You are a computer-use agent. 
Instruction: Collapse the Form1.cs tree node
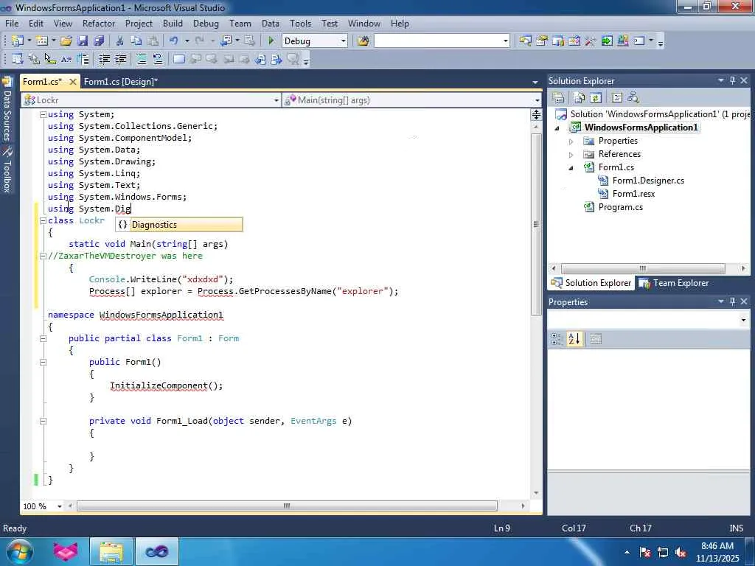click(571, 168)
